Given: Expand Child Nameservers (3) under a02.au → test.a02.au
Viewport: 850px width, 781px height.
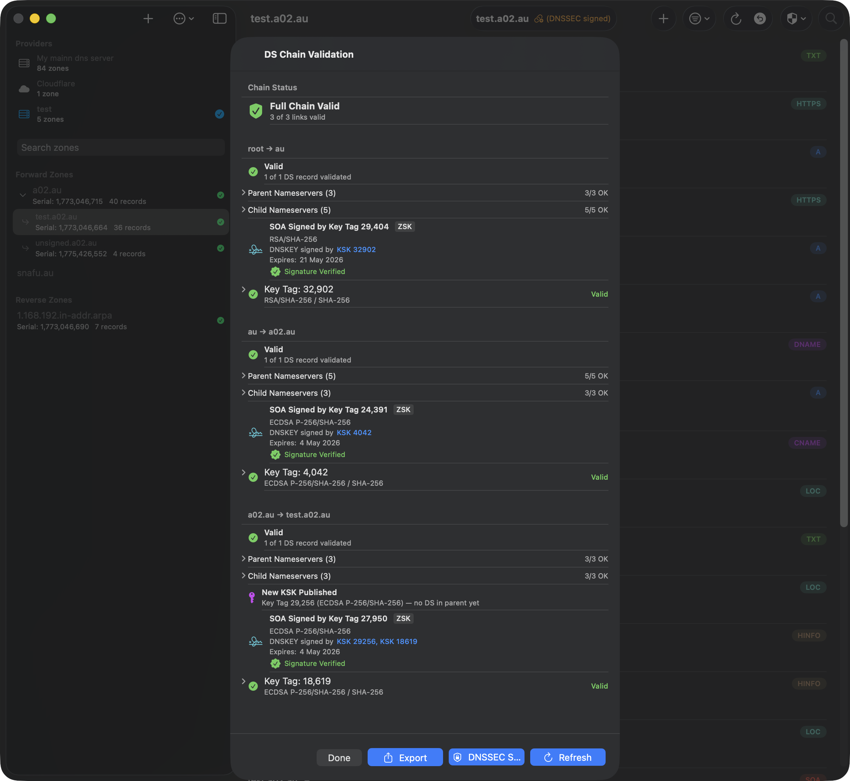Looking at the screenshot, I should tap(243, 576).
